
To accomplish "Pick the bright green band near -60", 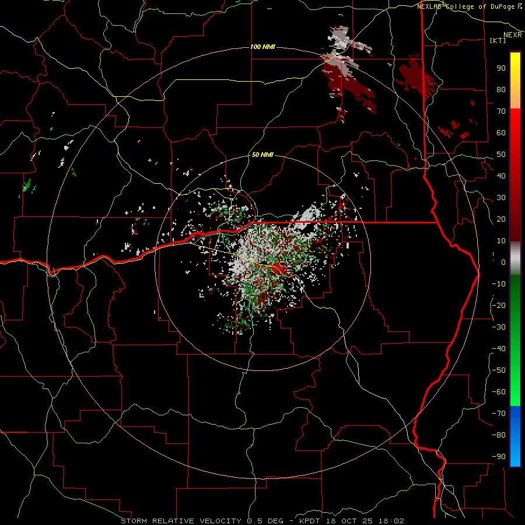I will click(515, 388).
